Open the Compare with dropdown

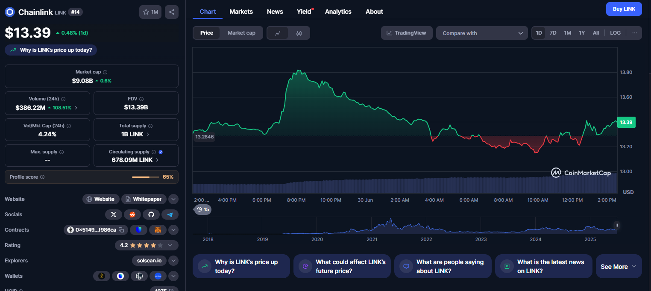pyautogui.click(x=482, y=33)
